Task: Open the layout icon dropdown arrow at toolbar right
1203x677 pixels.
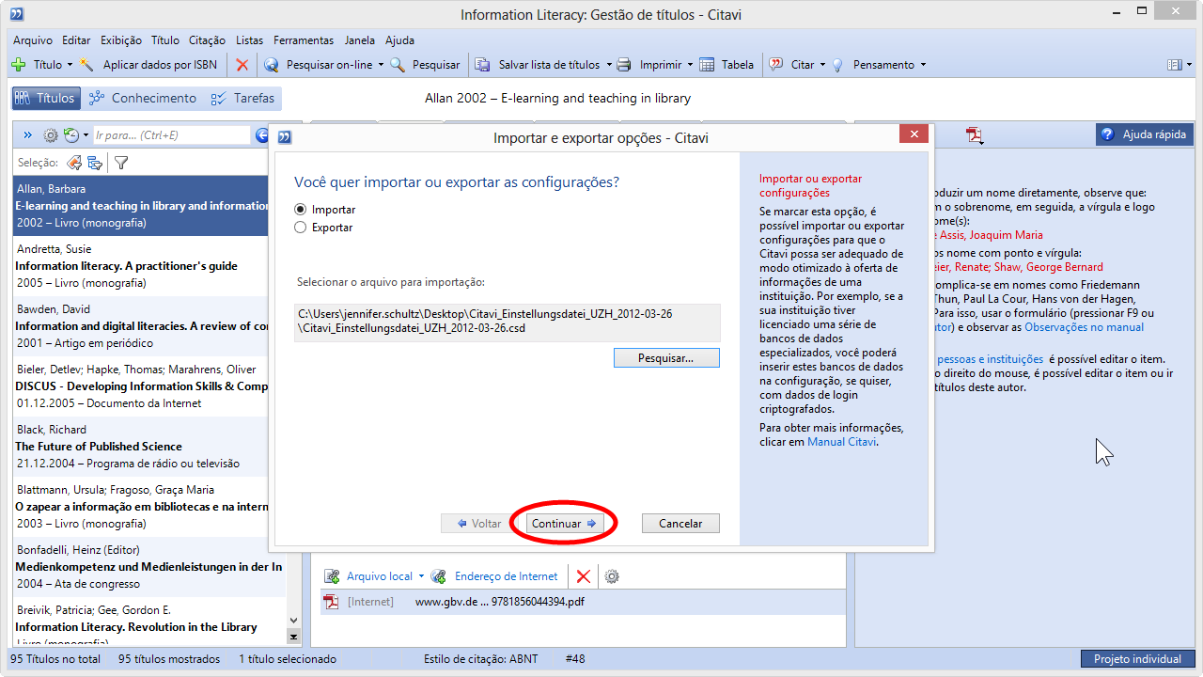Action: (1187, 65)
